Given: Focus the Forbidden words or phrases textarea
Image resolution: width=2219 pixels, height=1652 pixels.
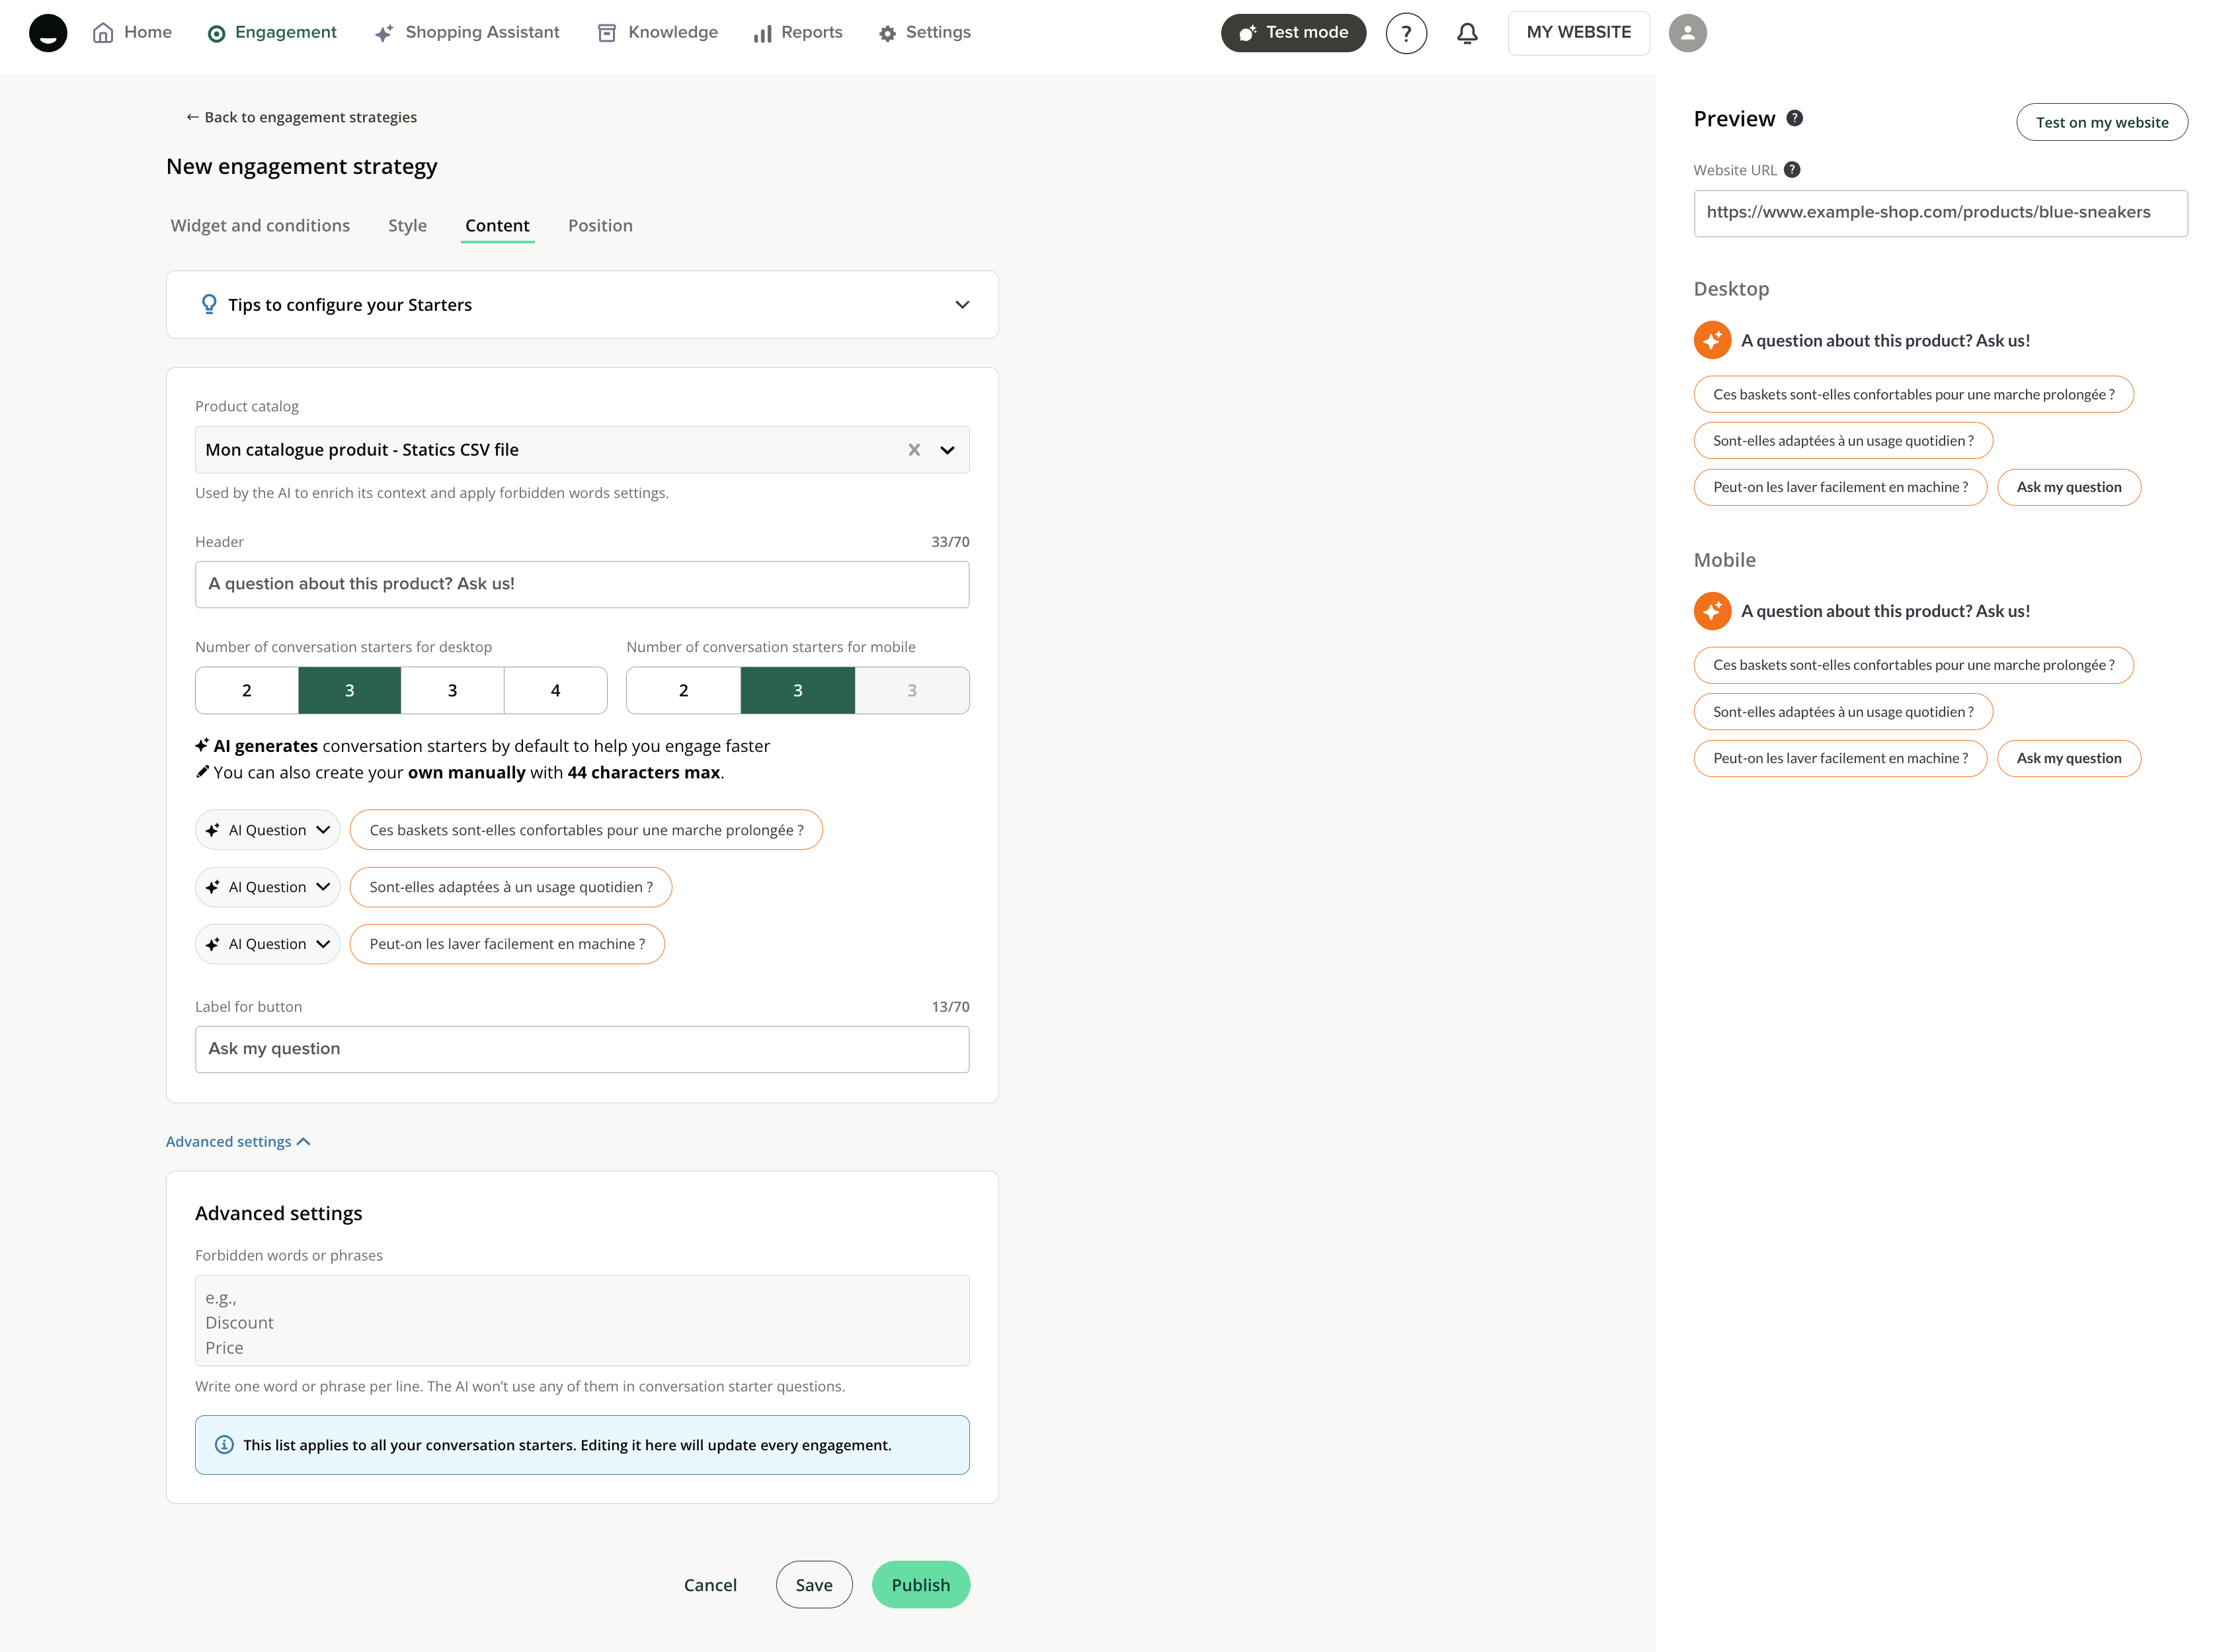Looking at the screenshot, I should tap(582, 1321).
